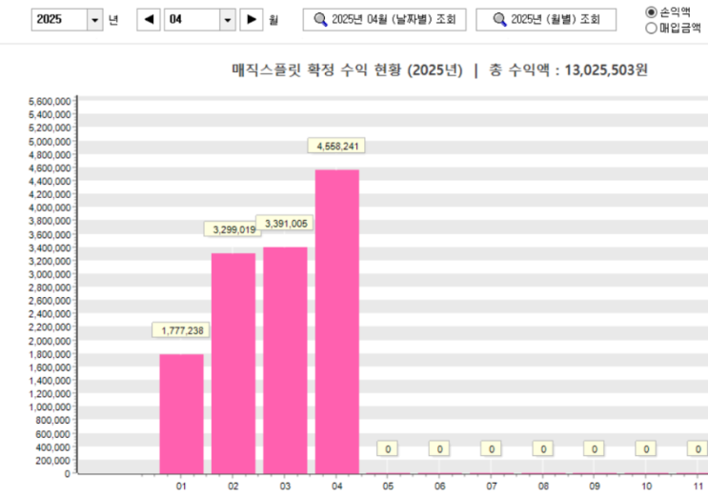
Task: Click the x-axis label 05
Action: [388, 486]
